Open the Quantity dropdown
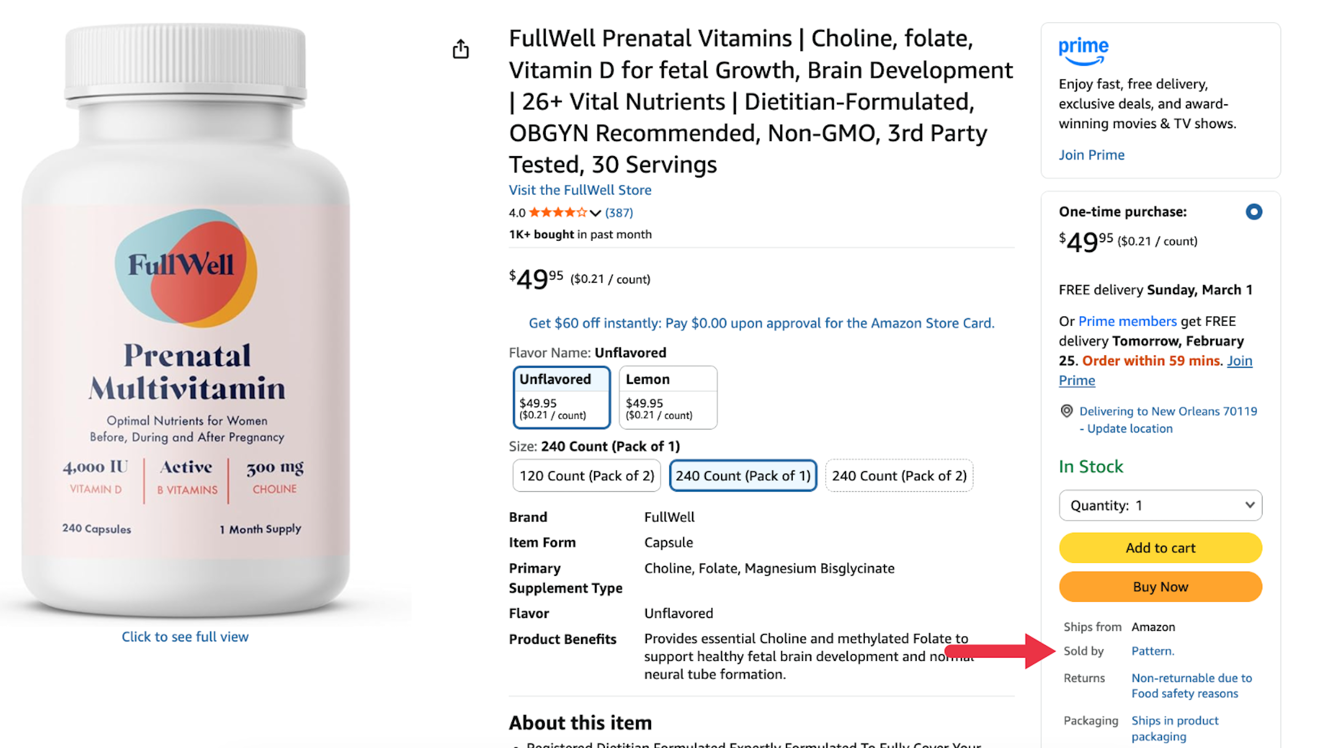Image resolution: width=1327 pixels, height=748 pixels. (1160, 505)
